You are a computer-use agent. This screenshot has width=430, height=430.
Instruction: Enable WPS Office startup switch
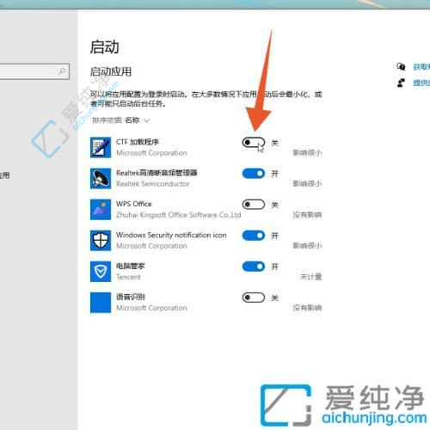[254, 205]
